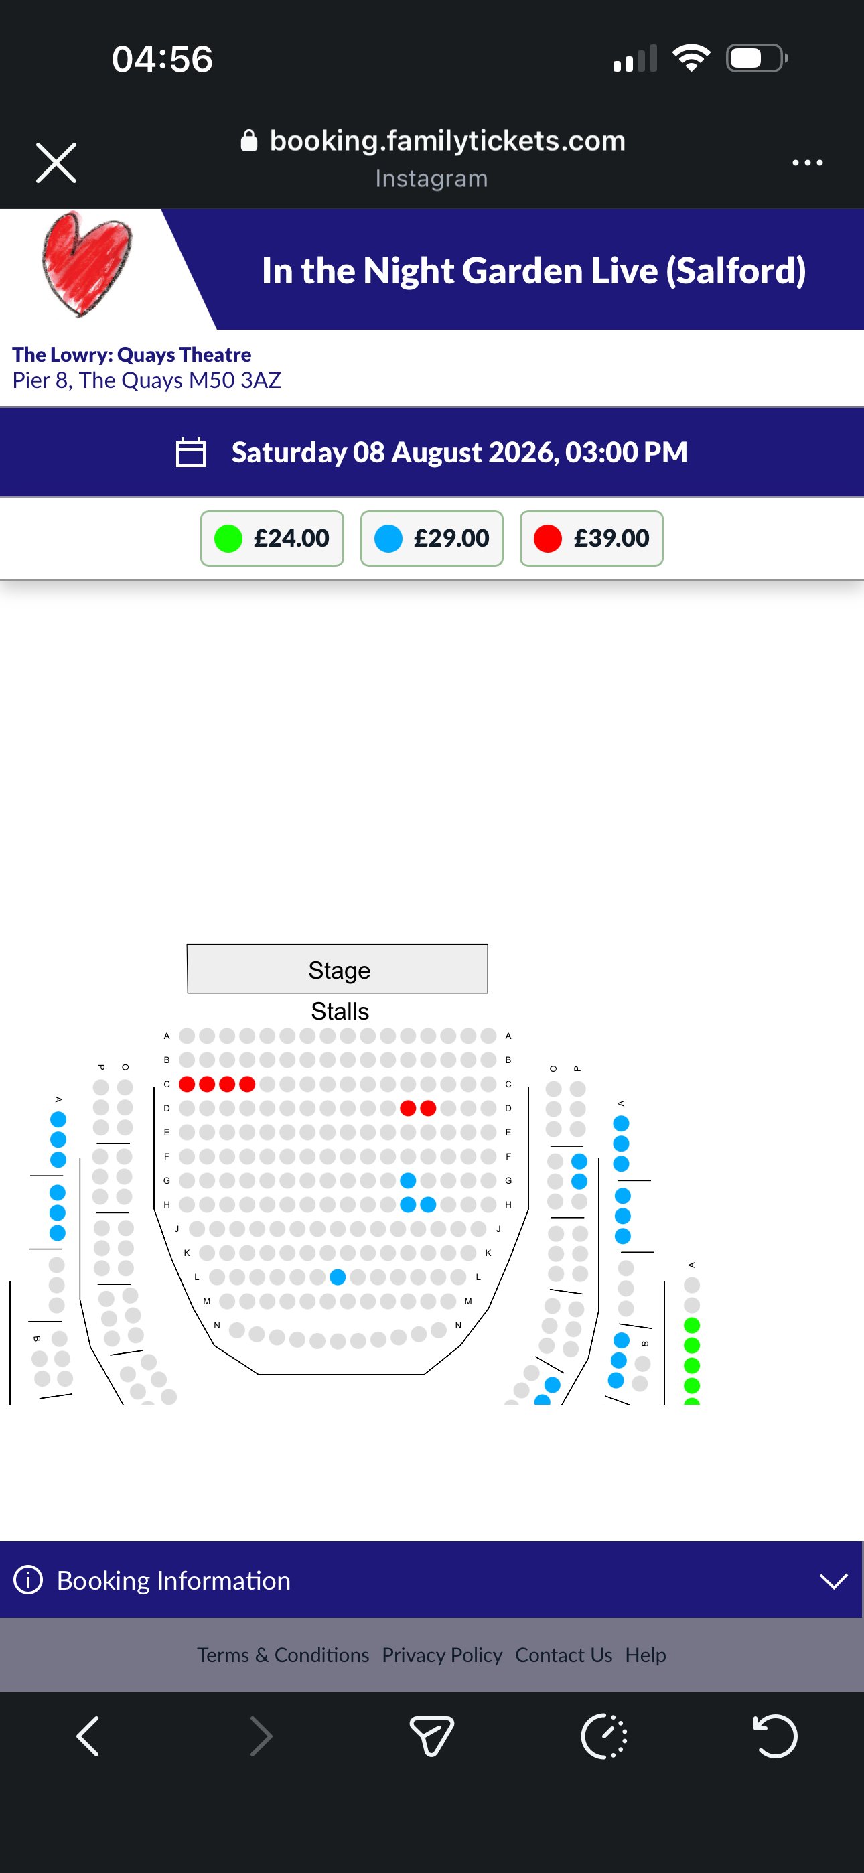Open Terms & Conditions link

pos(283,1655)
